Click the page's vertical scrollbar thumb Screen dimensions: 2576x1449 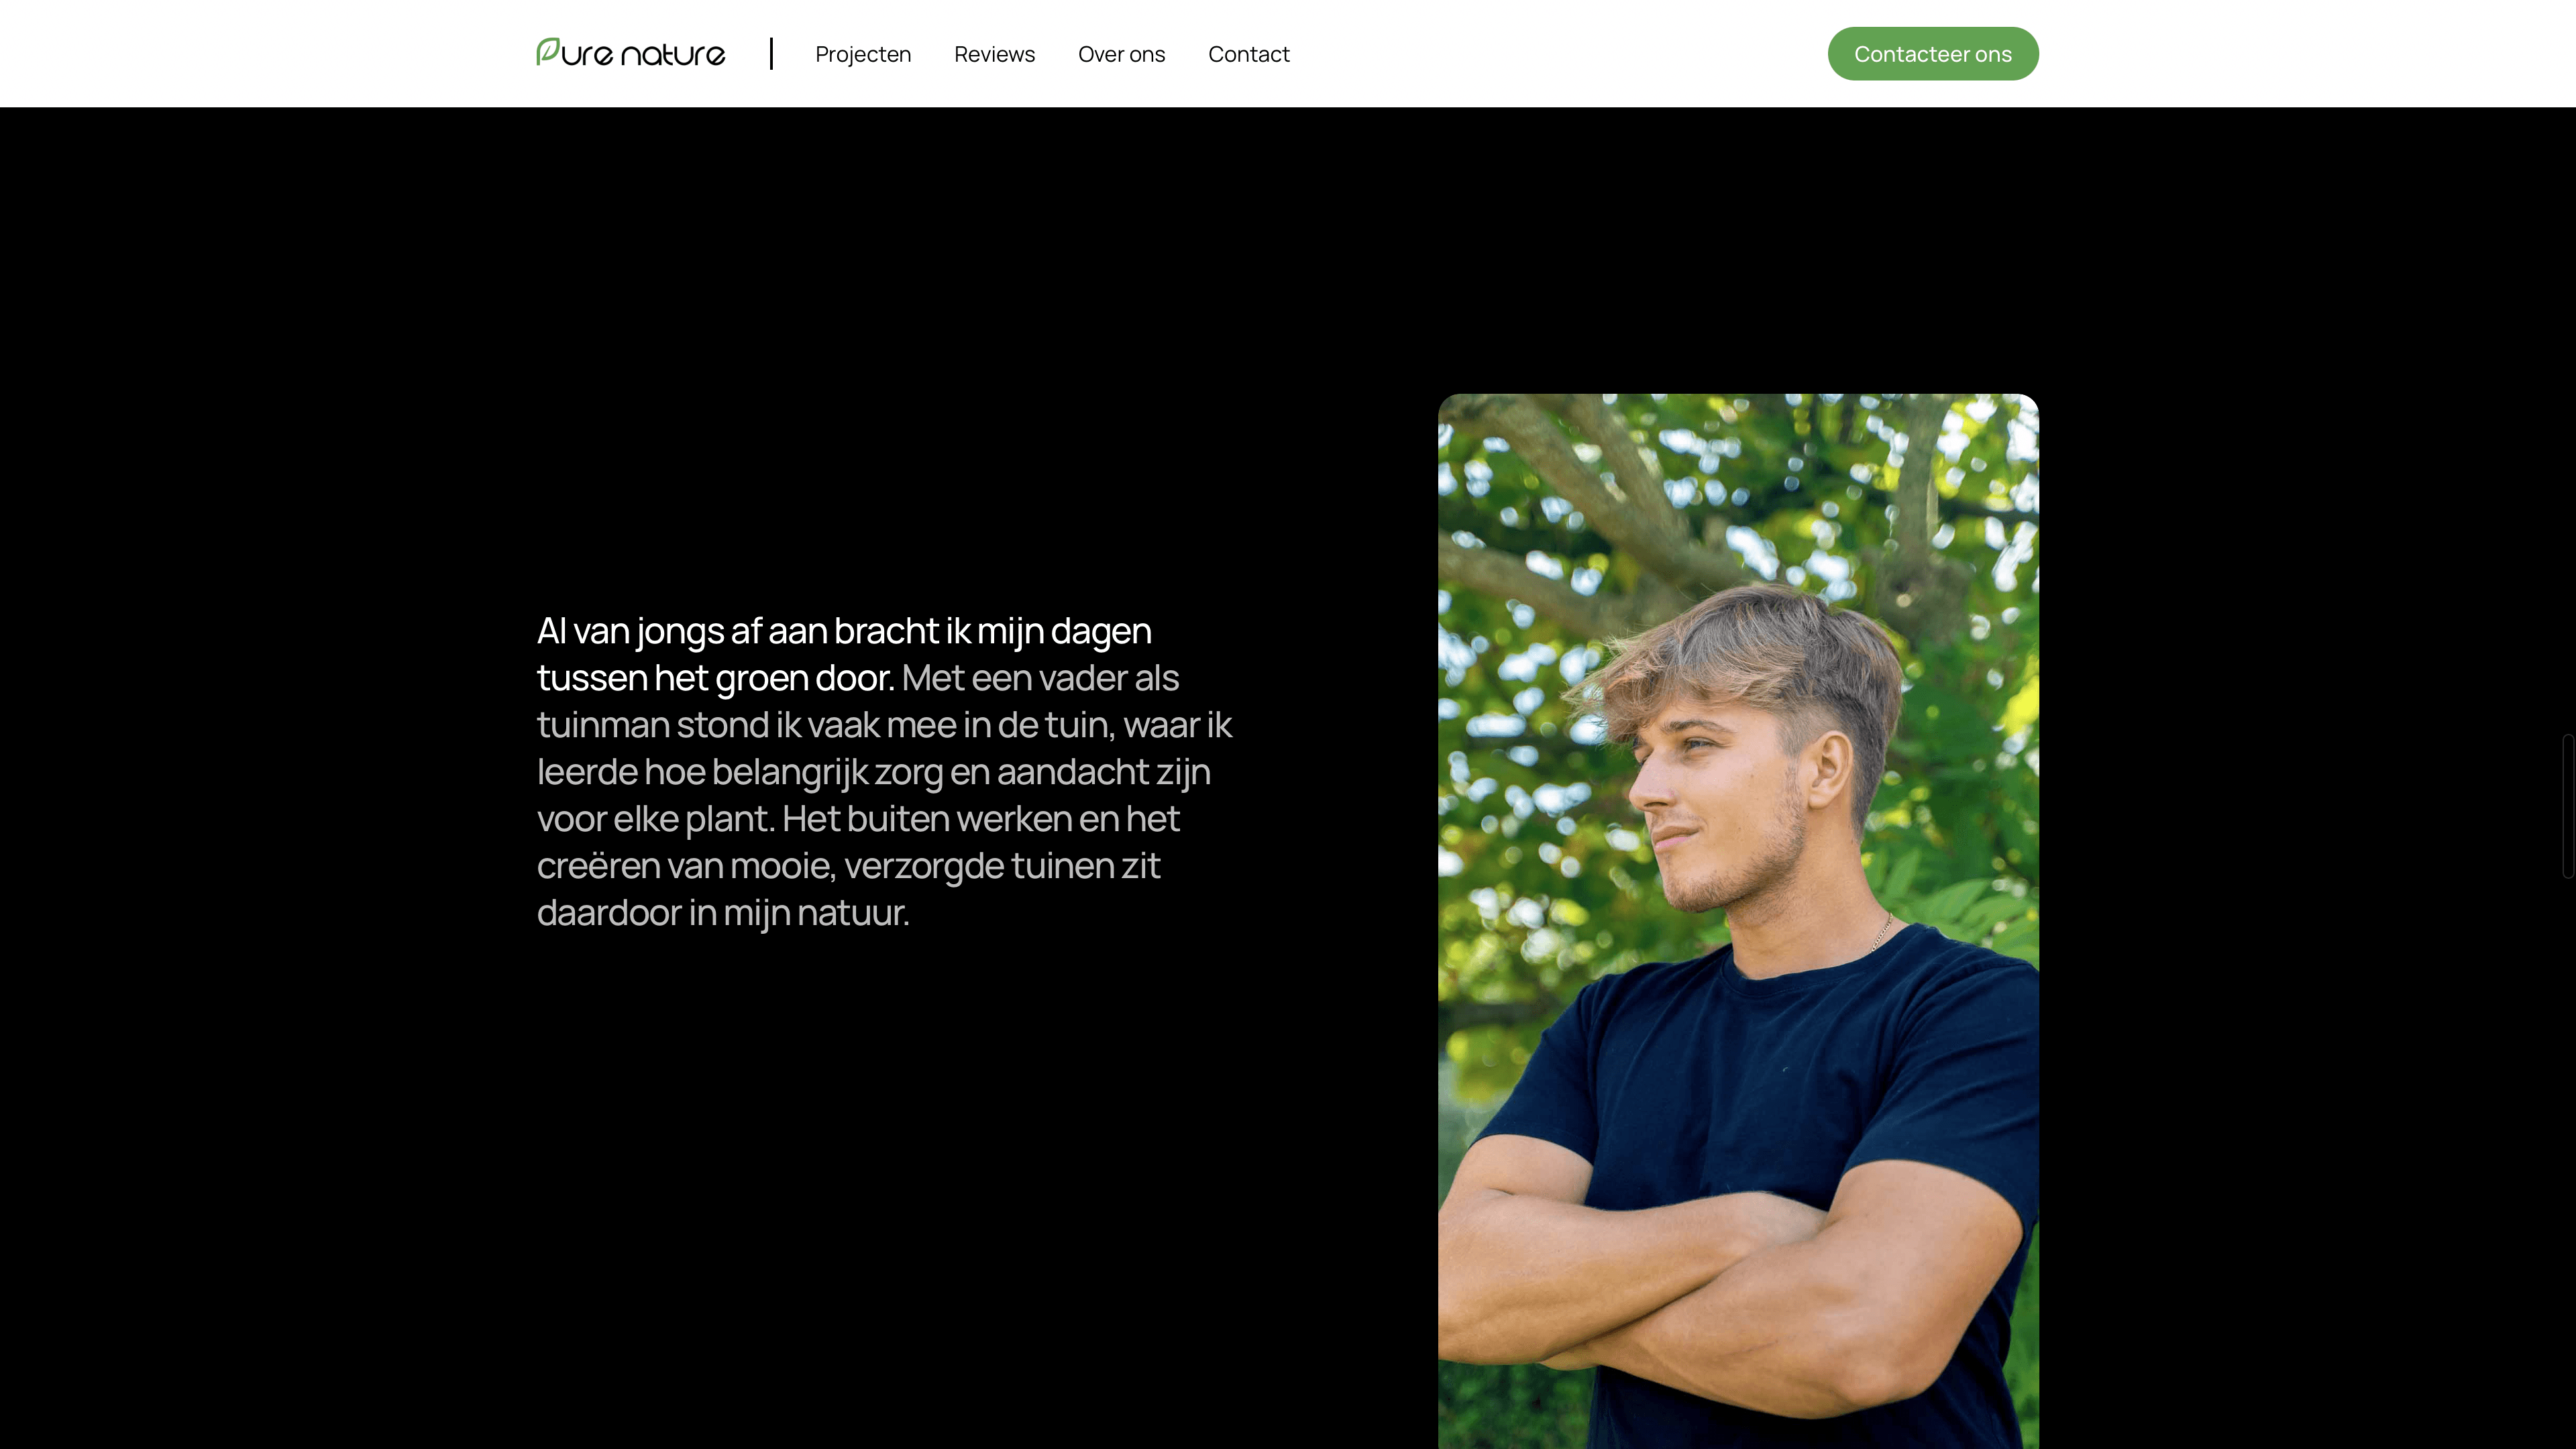pyautogui.click(x=2567, y=806)
